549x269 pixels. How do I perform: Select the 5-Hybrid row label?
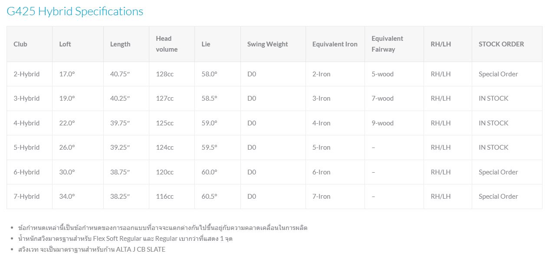pyautogui.click(x=26, y=148)
